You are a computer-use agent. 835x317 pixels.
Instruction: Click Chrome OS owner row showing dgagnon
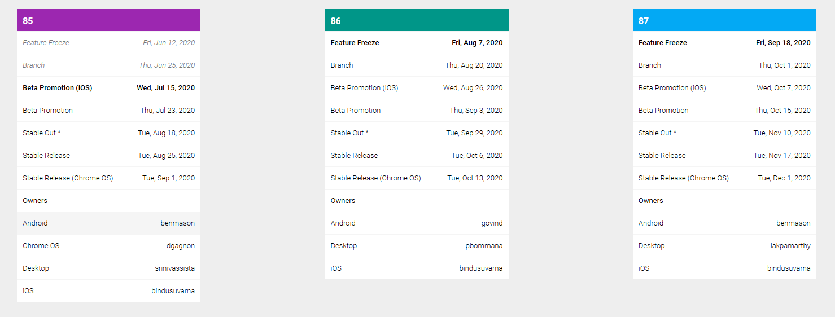click(x=108, y=246)
